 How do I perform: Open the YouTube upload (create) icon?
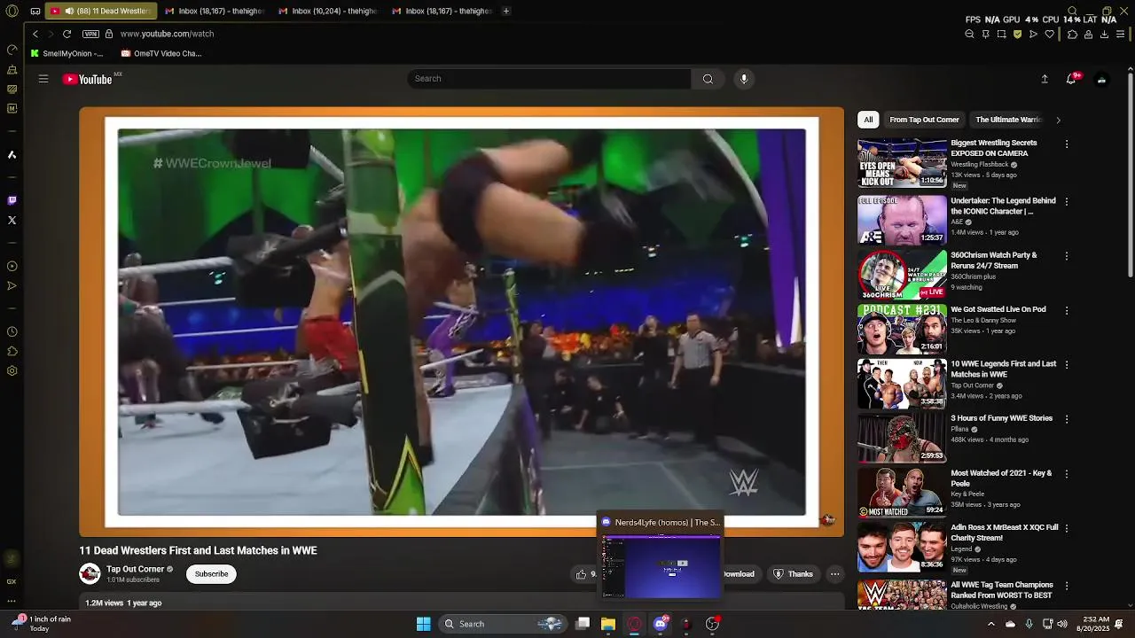[1045, 79]
